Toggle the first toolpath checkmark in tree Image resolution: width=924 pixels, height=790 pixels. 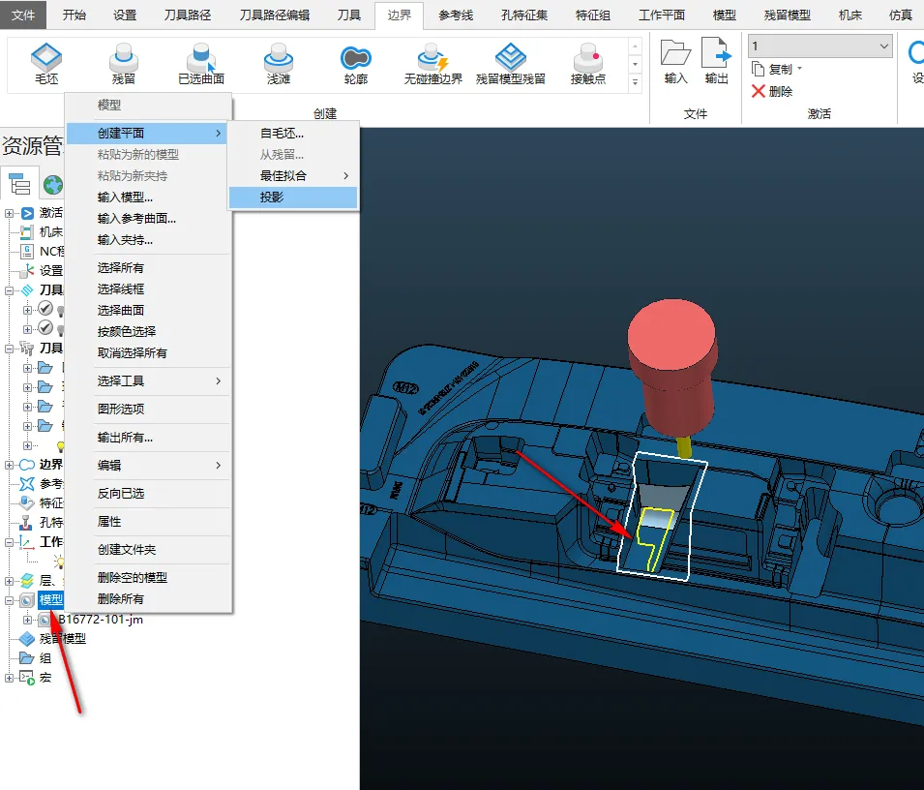[45, 308]
